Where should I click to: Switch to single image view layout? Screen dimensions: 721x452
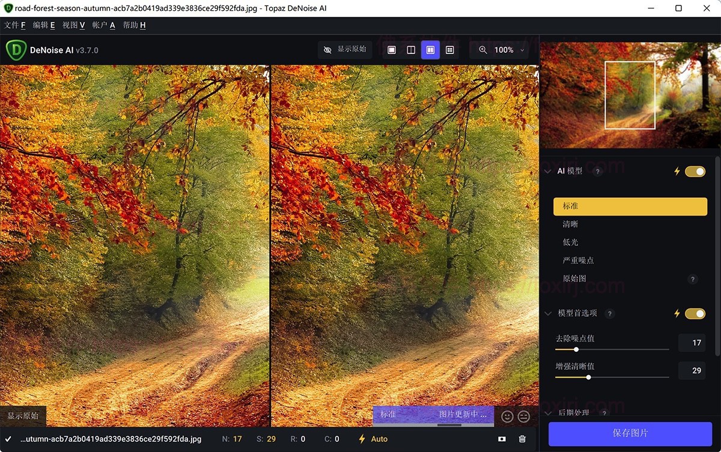[392, 50]
